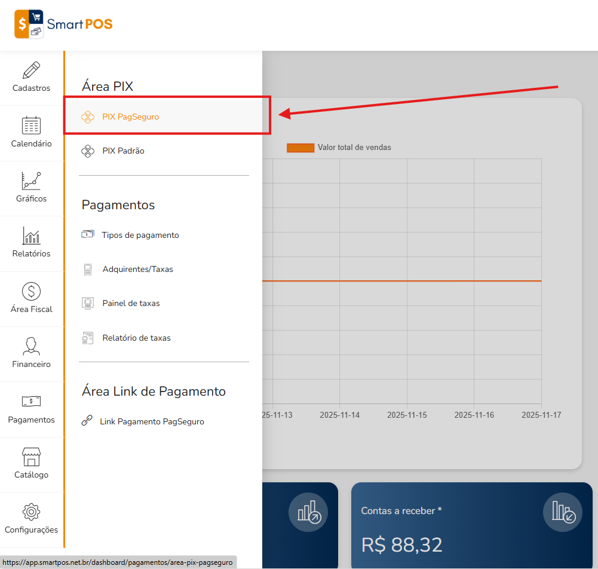598x569 pixels.
Task: Click the R$ 88,32 amount
Action: (x=401, y=544)
